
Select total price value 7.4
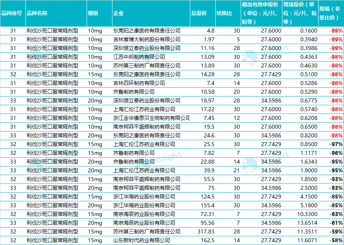point(211,83)
